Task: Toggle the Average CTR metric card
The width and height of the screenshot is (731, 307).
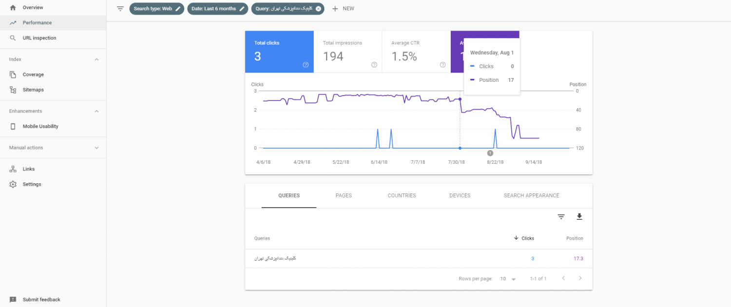Action: pyautogui.click(x=416, y=52)
